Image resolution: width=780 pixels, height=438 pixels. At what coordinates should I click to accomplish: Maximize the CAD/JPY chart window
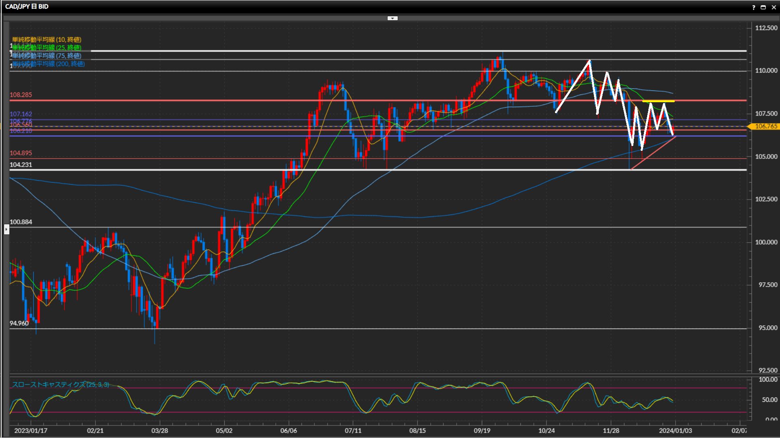763,7
